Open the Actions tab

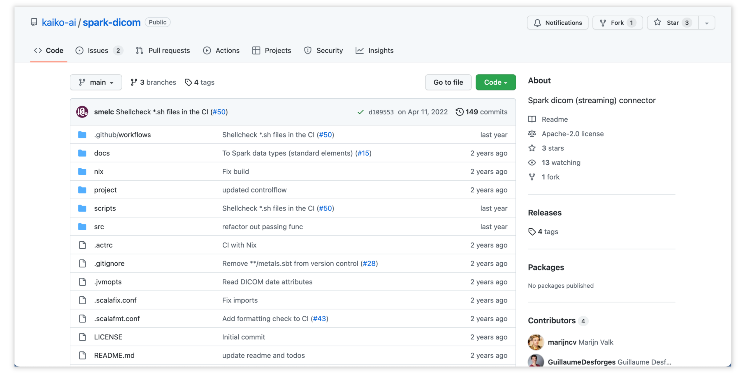click(x=221, y=50)
